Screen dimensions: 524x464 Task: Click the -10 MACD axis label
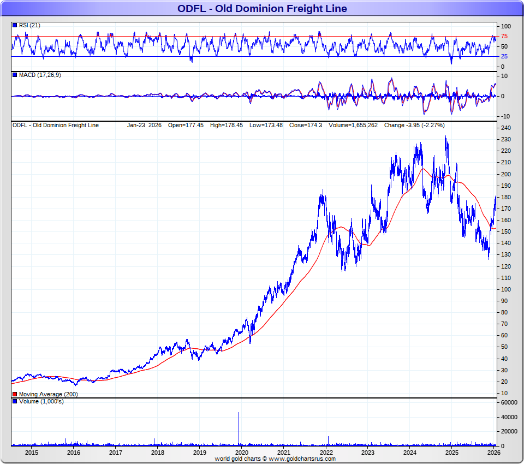tap(505, 116)
